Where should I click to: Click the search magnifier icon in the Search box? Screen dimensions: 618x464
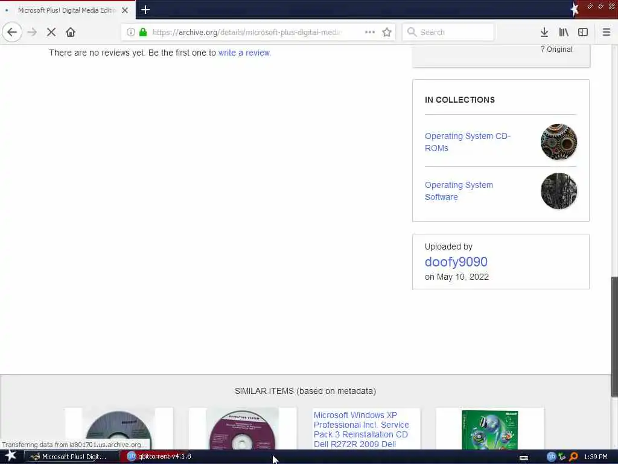click(412, 32)
